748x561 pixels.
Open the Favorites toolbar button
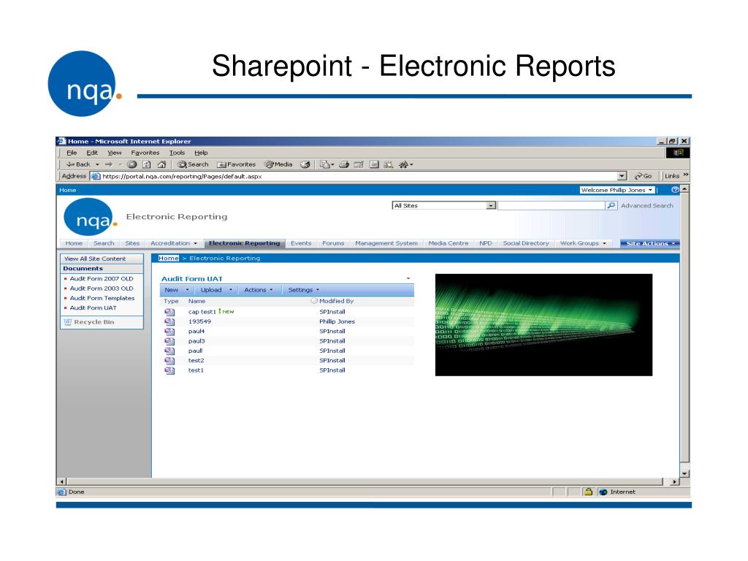coord(237,164)
